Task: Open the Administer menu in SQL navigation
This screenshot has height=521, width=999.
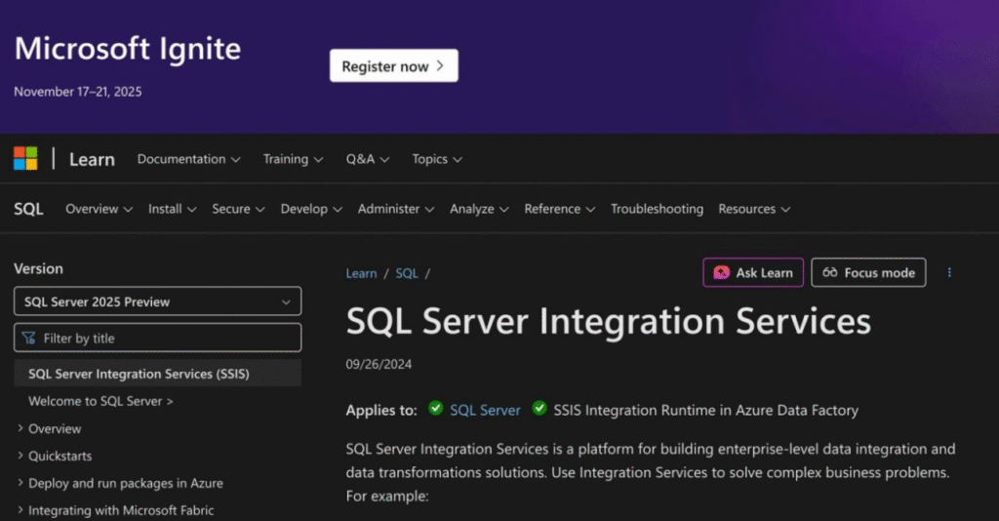Action: pos(396,209)
